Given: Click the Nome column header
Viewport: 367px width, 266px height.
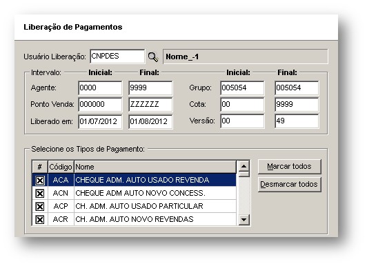Looking at the screenshot, I should click(155, 167).
